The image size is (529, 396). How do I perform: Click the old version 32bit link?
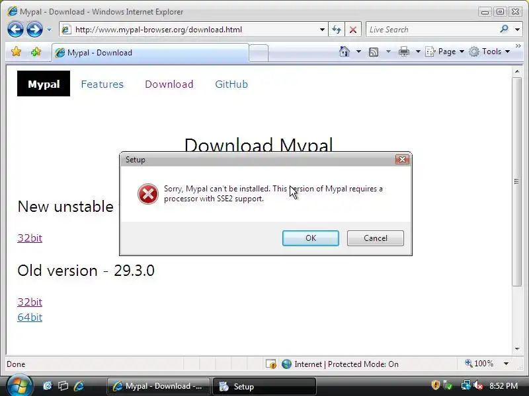30,302
